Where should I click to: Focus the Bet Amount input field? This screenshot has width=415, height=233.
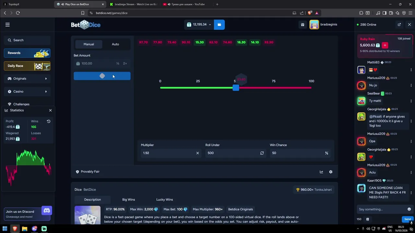pyautogui.click(x=97, y=63)
